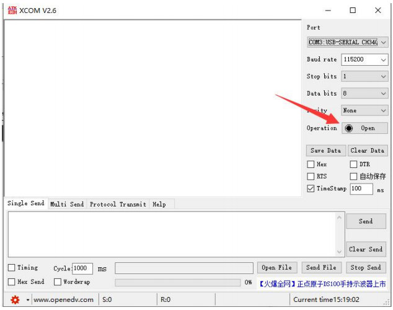Toggle the DTR checkbox
Screen dimensions: 393x310
(354, 164)
